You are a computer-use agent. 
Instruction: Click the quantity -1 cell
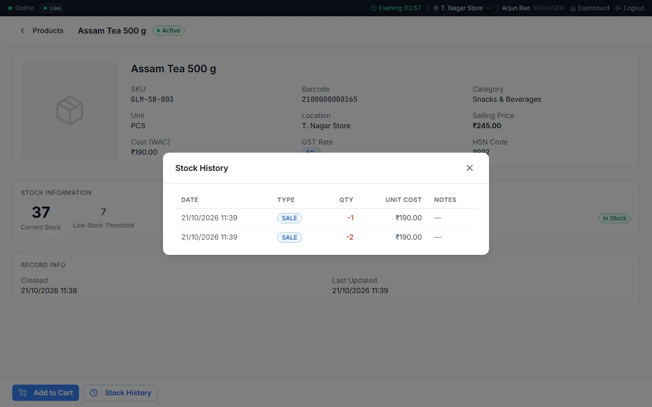350,218
